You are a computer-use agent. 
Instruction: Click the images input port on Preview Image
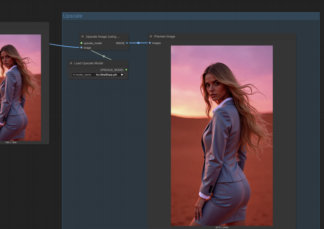point(150,43)
